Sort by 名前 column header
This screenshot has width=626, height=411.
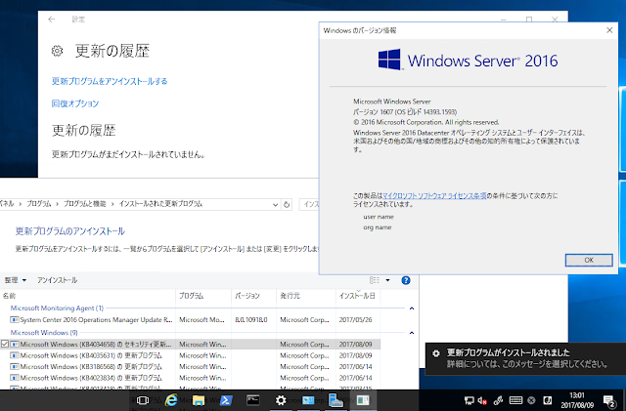(x=88, y=296)
